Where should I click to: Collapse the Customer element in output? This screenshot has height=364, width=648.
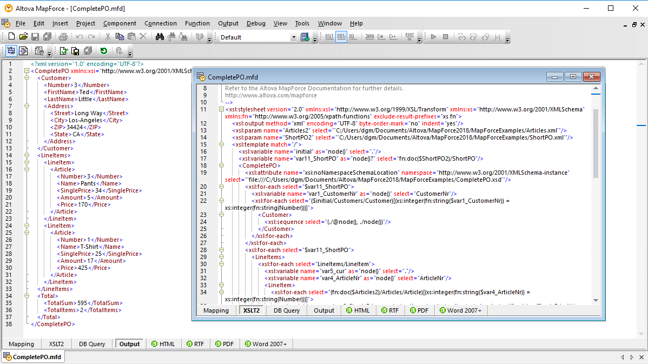point(27,78)
